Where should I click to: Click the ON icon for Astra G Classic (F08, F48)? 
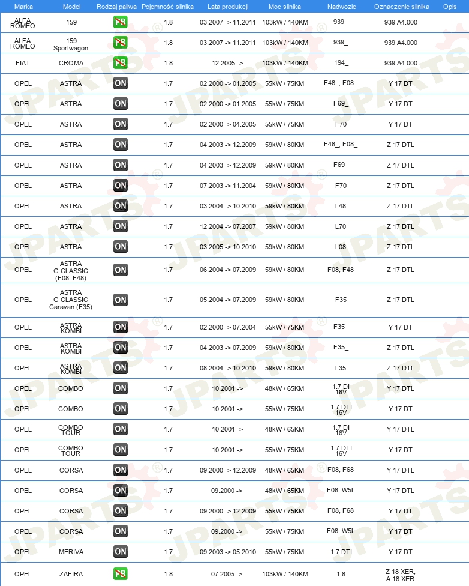click(120, 270)
